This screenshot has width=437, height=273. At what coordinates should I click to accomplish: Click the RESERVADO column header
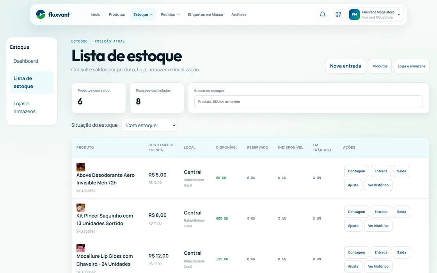[258, 147]
